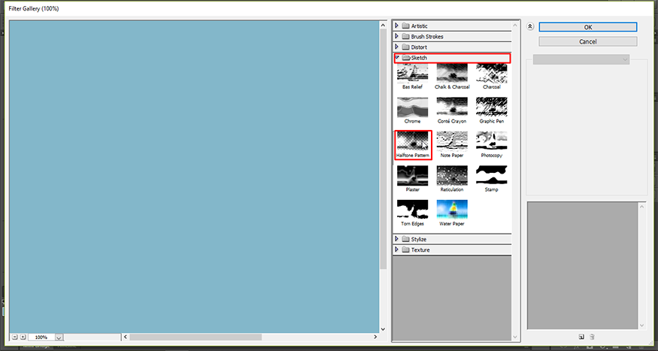Click preview vertical scrollbar up arrow
Image resolution: width=658 pixels, height=351 pixels.
tap(382, 25)
